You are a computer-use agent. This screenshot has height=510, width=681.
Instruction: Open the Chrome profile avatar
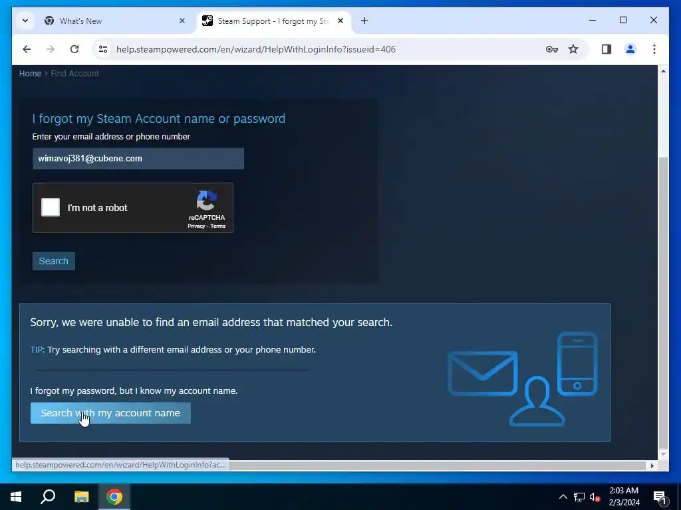(x=630, y=49)
